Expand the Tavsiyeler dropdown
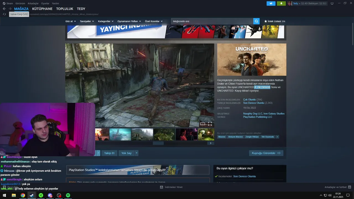This screenshot has width=354, height=199. tap(87, 21)
